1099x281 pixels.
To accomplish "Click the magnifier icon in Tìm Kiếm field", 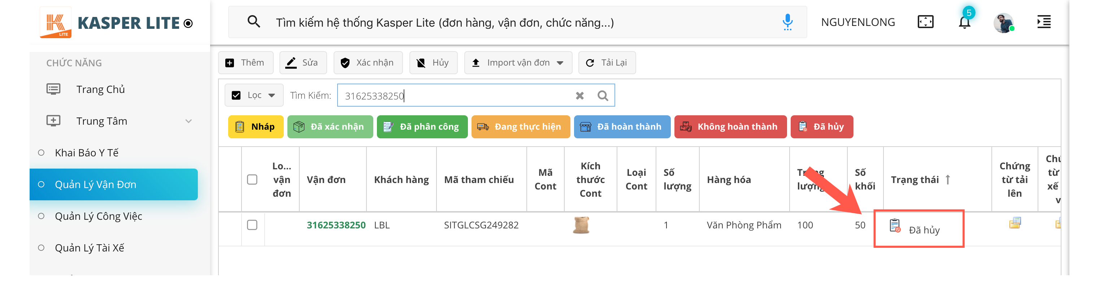I will coord(603,96).
